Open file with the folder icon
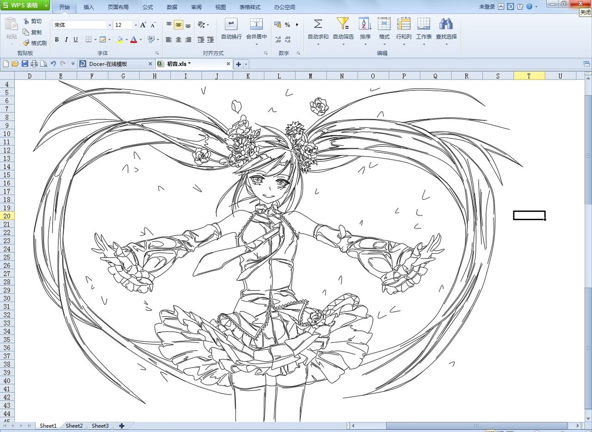The width and height of the screenshot is (592, 432). [x=15, y=64]
